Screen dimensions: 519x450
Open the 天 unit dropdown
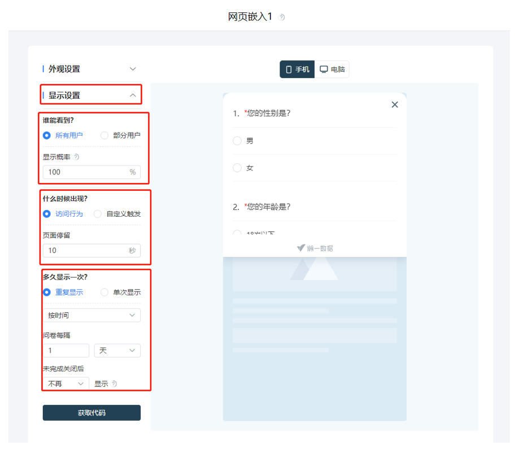pos(117,351)
